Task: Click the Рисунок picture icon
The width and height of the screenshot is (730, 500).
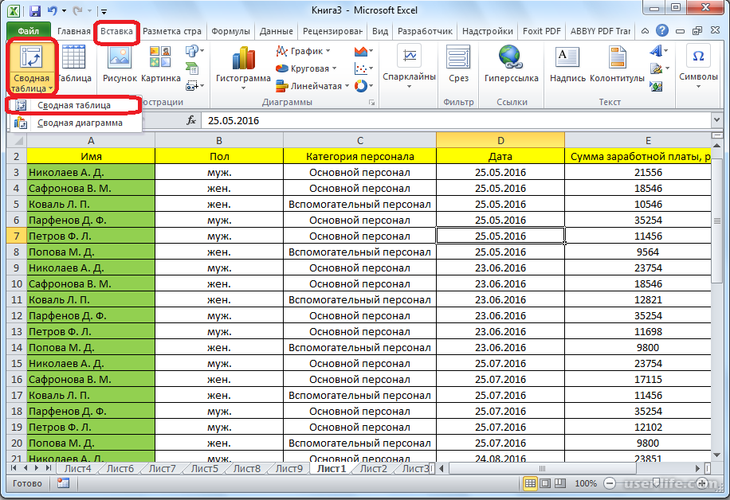Action: tap(120, 64)
